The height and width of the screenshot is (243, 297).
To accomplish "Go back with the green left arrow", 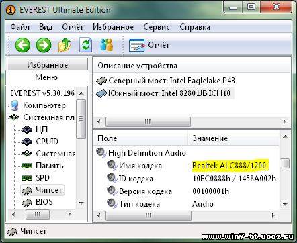I will 23,45.
